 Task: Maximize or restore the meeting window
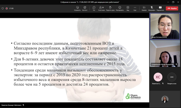tap(173, 2)
